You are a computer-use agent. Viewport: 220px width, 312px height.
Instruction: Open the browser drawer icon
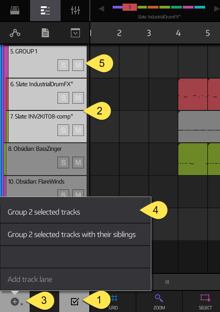coord(15,10)
